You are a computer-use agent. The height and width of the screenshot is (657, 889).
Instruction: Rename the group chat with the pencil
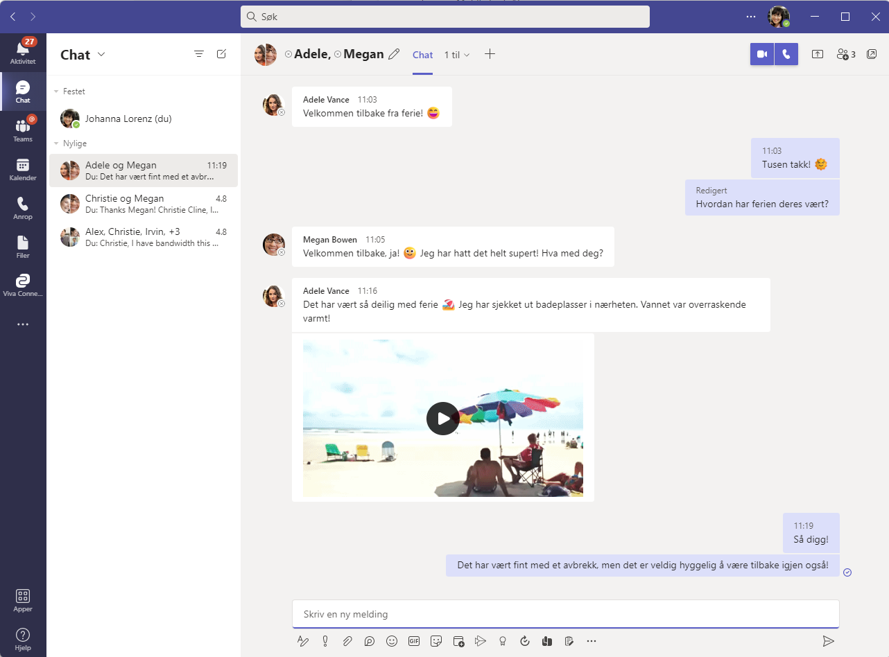click(394, 53)
